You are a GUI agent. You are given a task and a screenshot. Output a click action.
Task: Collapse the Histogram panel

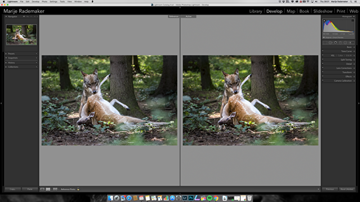[354, 17]
